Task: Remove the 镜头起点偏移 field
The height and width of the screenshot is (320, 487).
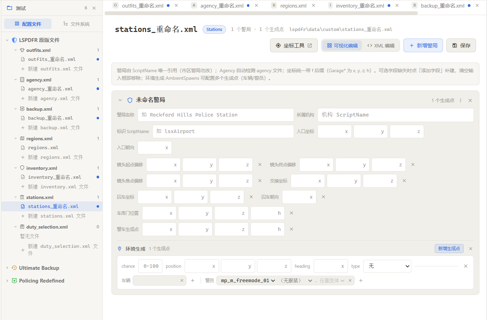Action: pyautogui.click(x=260, y=165)
